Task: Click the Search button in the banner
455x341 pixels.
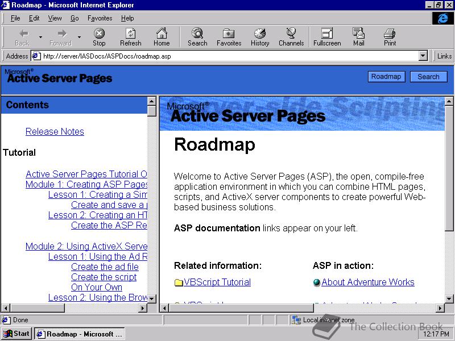Action: point(429,77)
